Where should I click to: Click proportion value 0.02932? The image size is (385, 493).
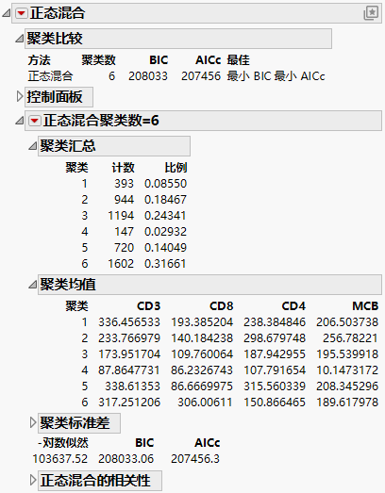click(x=165, y=232)
